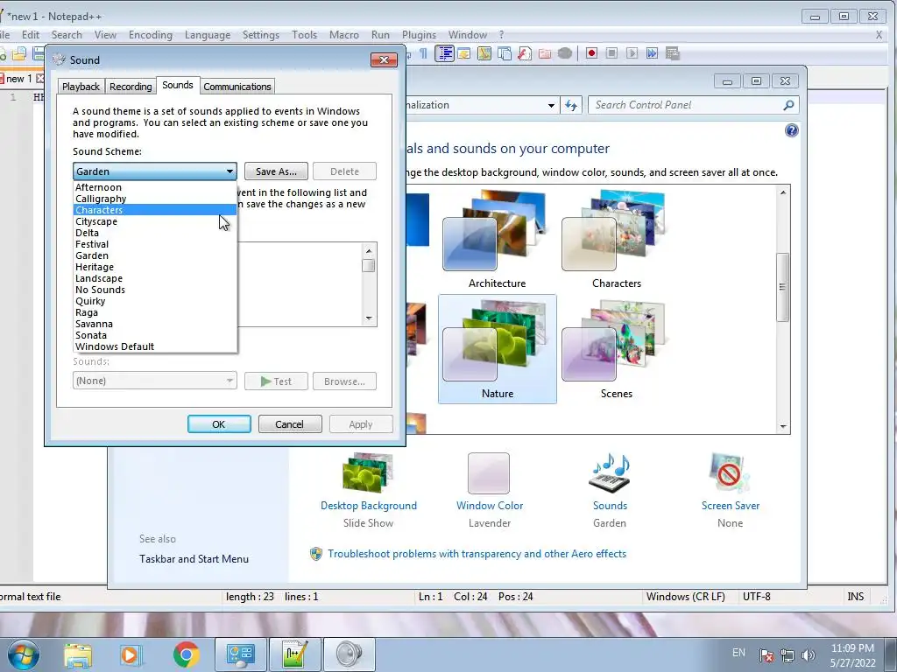Click the Sounds keyboard icon in Personalization
The height and width of the screenshot is (672, 897).
click(x=610, y=473)
